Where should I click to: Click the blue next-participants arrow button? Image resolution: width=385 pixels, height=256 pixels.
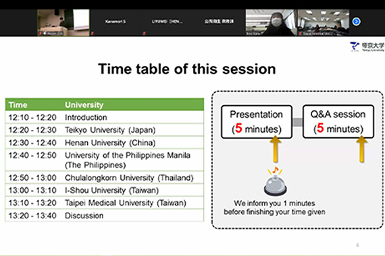(x=356, y=22)
